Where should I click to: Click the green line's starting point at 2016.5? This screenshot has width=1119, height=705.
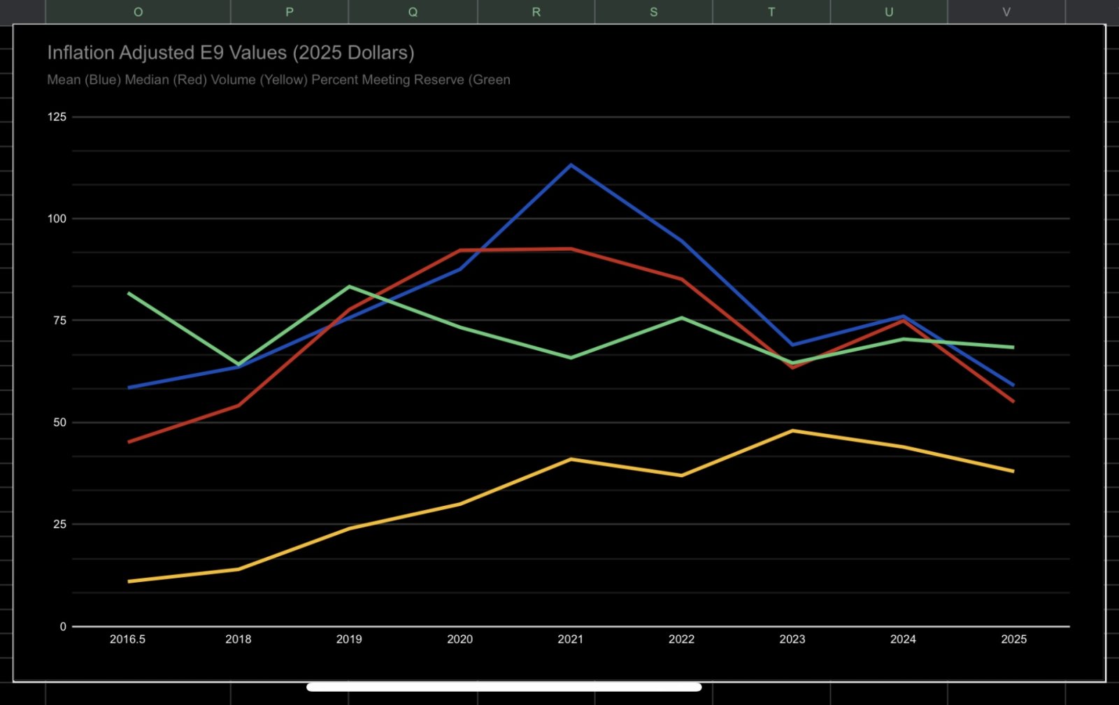pyautogui.click(x=129, y=293)
